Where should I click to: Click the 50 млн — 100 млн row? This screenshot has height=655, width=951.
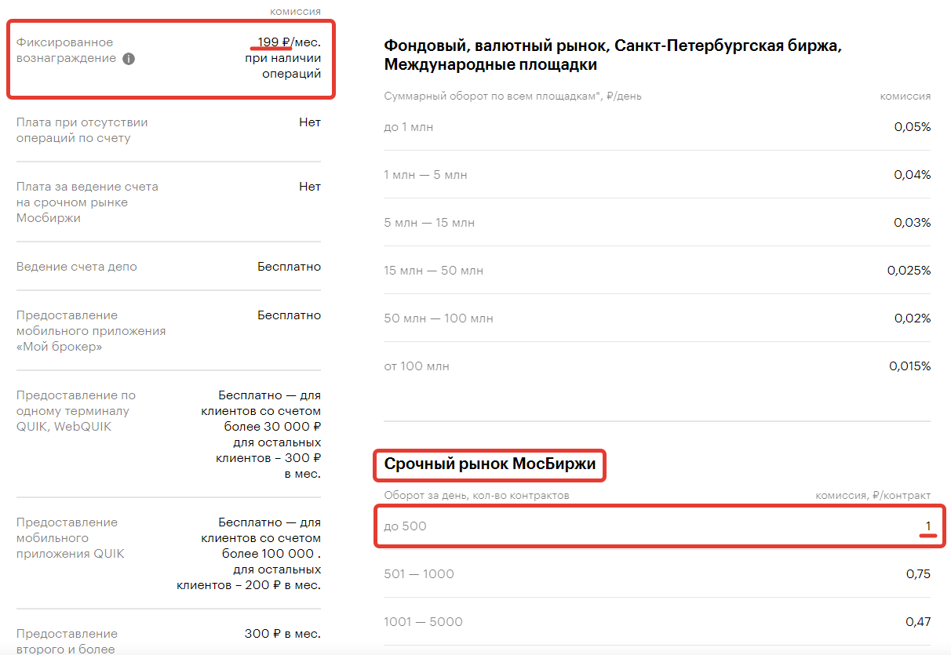point(658,318)
